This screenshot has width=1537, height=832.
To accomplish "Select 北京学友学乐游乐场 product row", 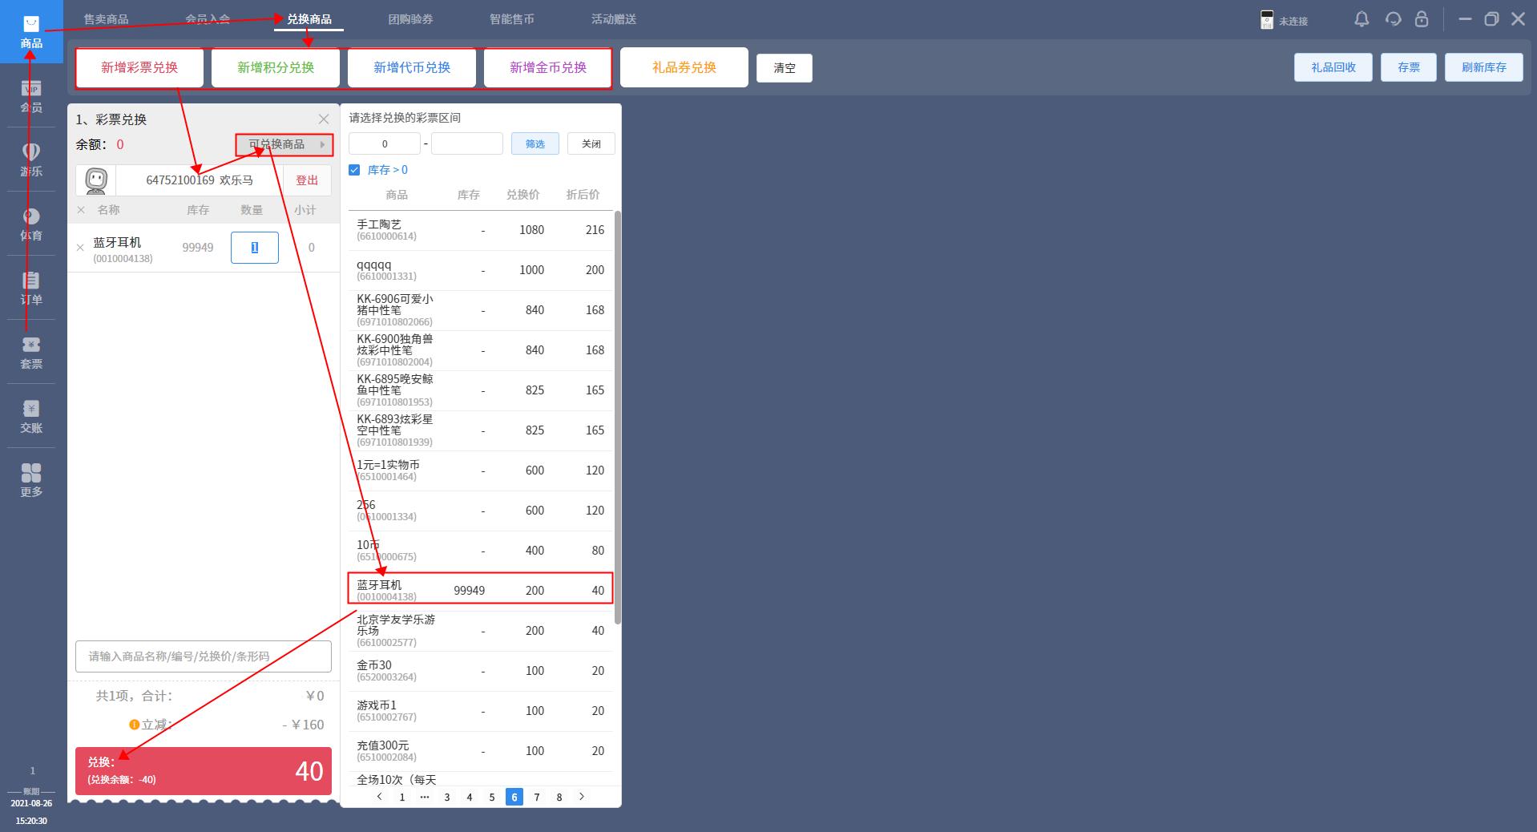I will (481, 631).
